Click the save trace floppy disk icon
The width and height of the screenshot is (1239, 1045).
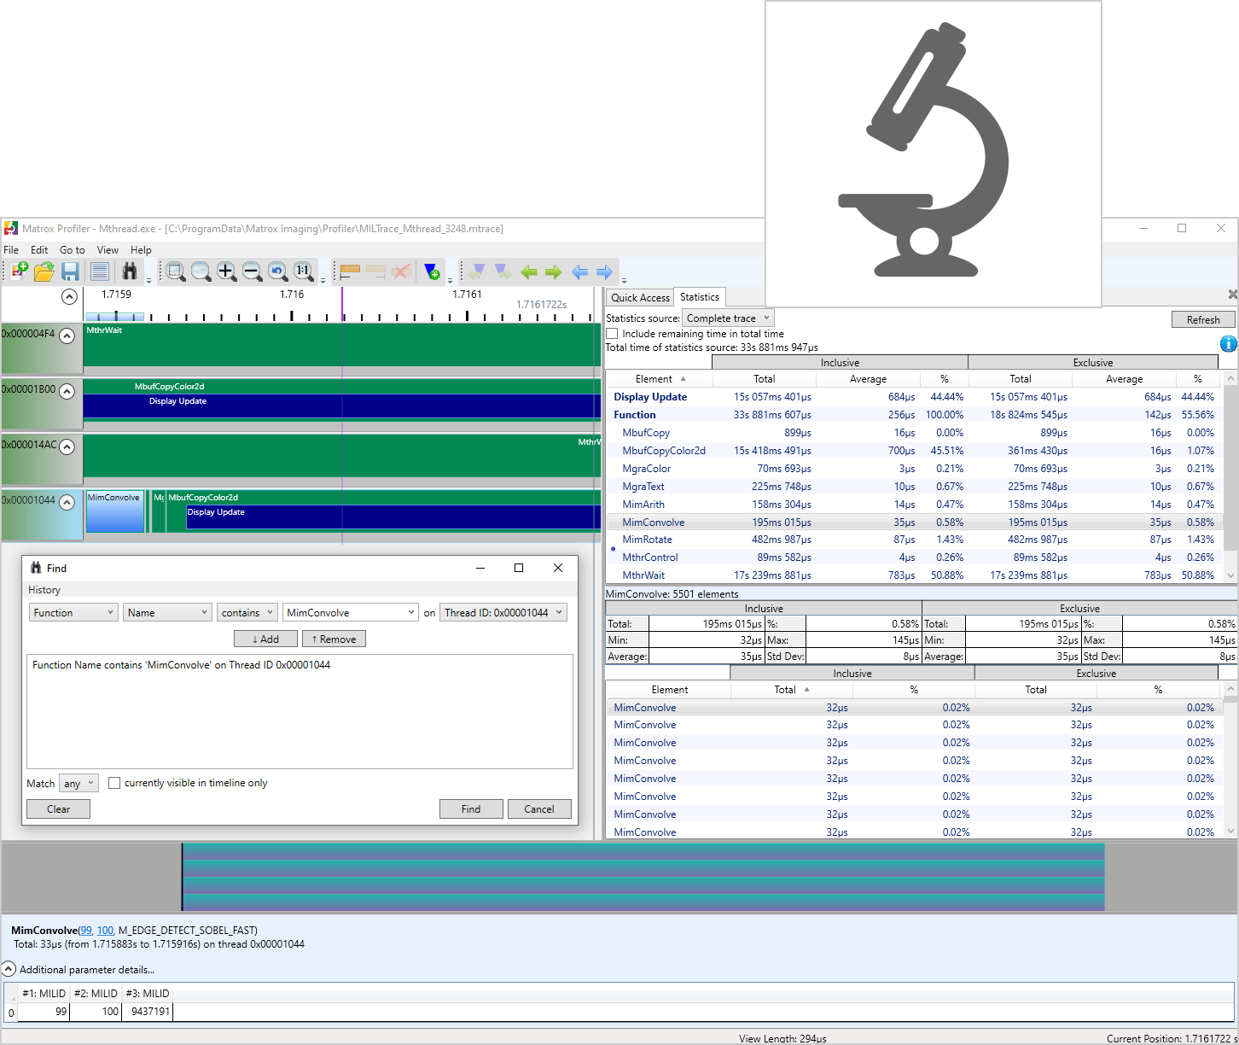71,271
